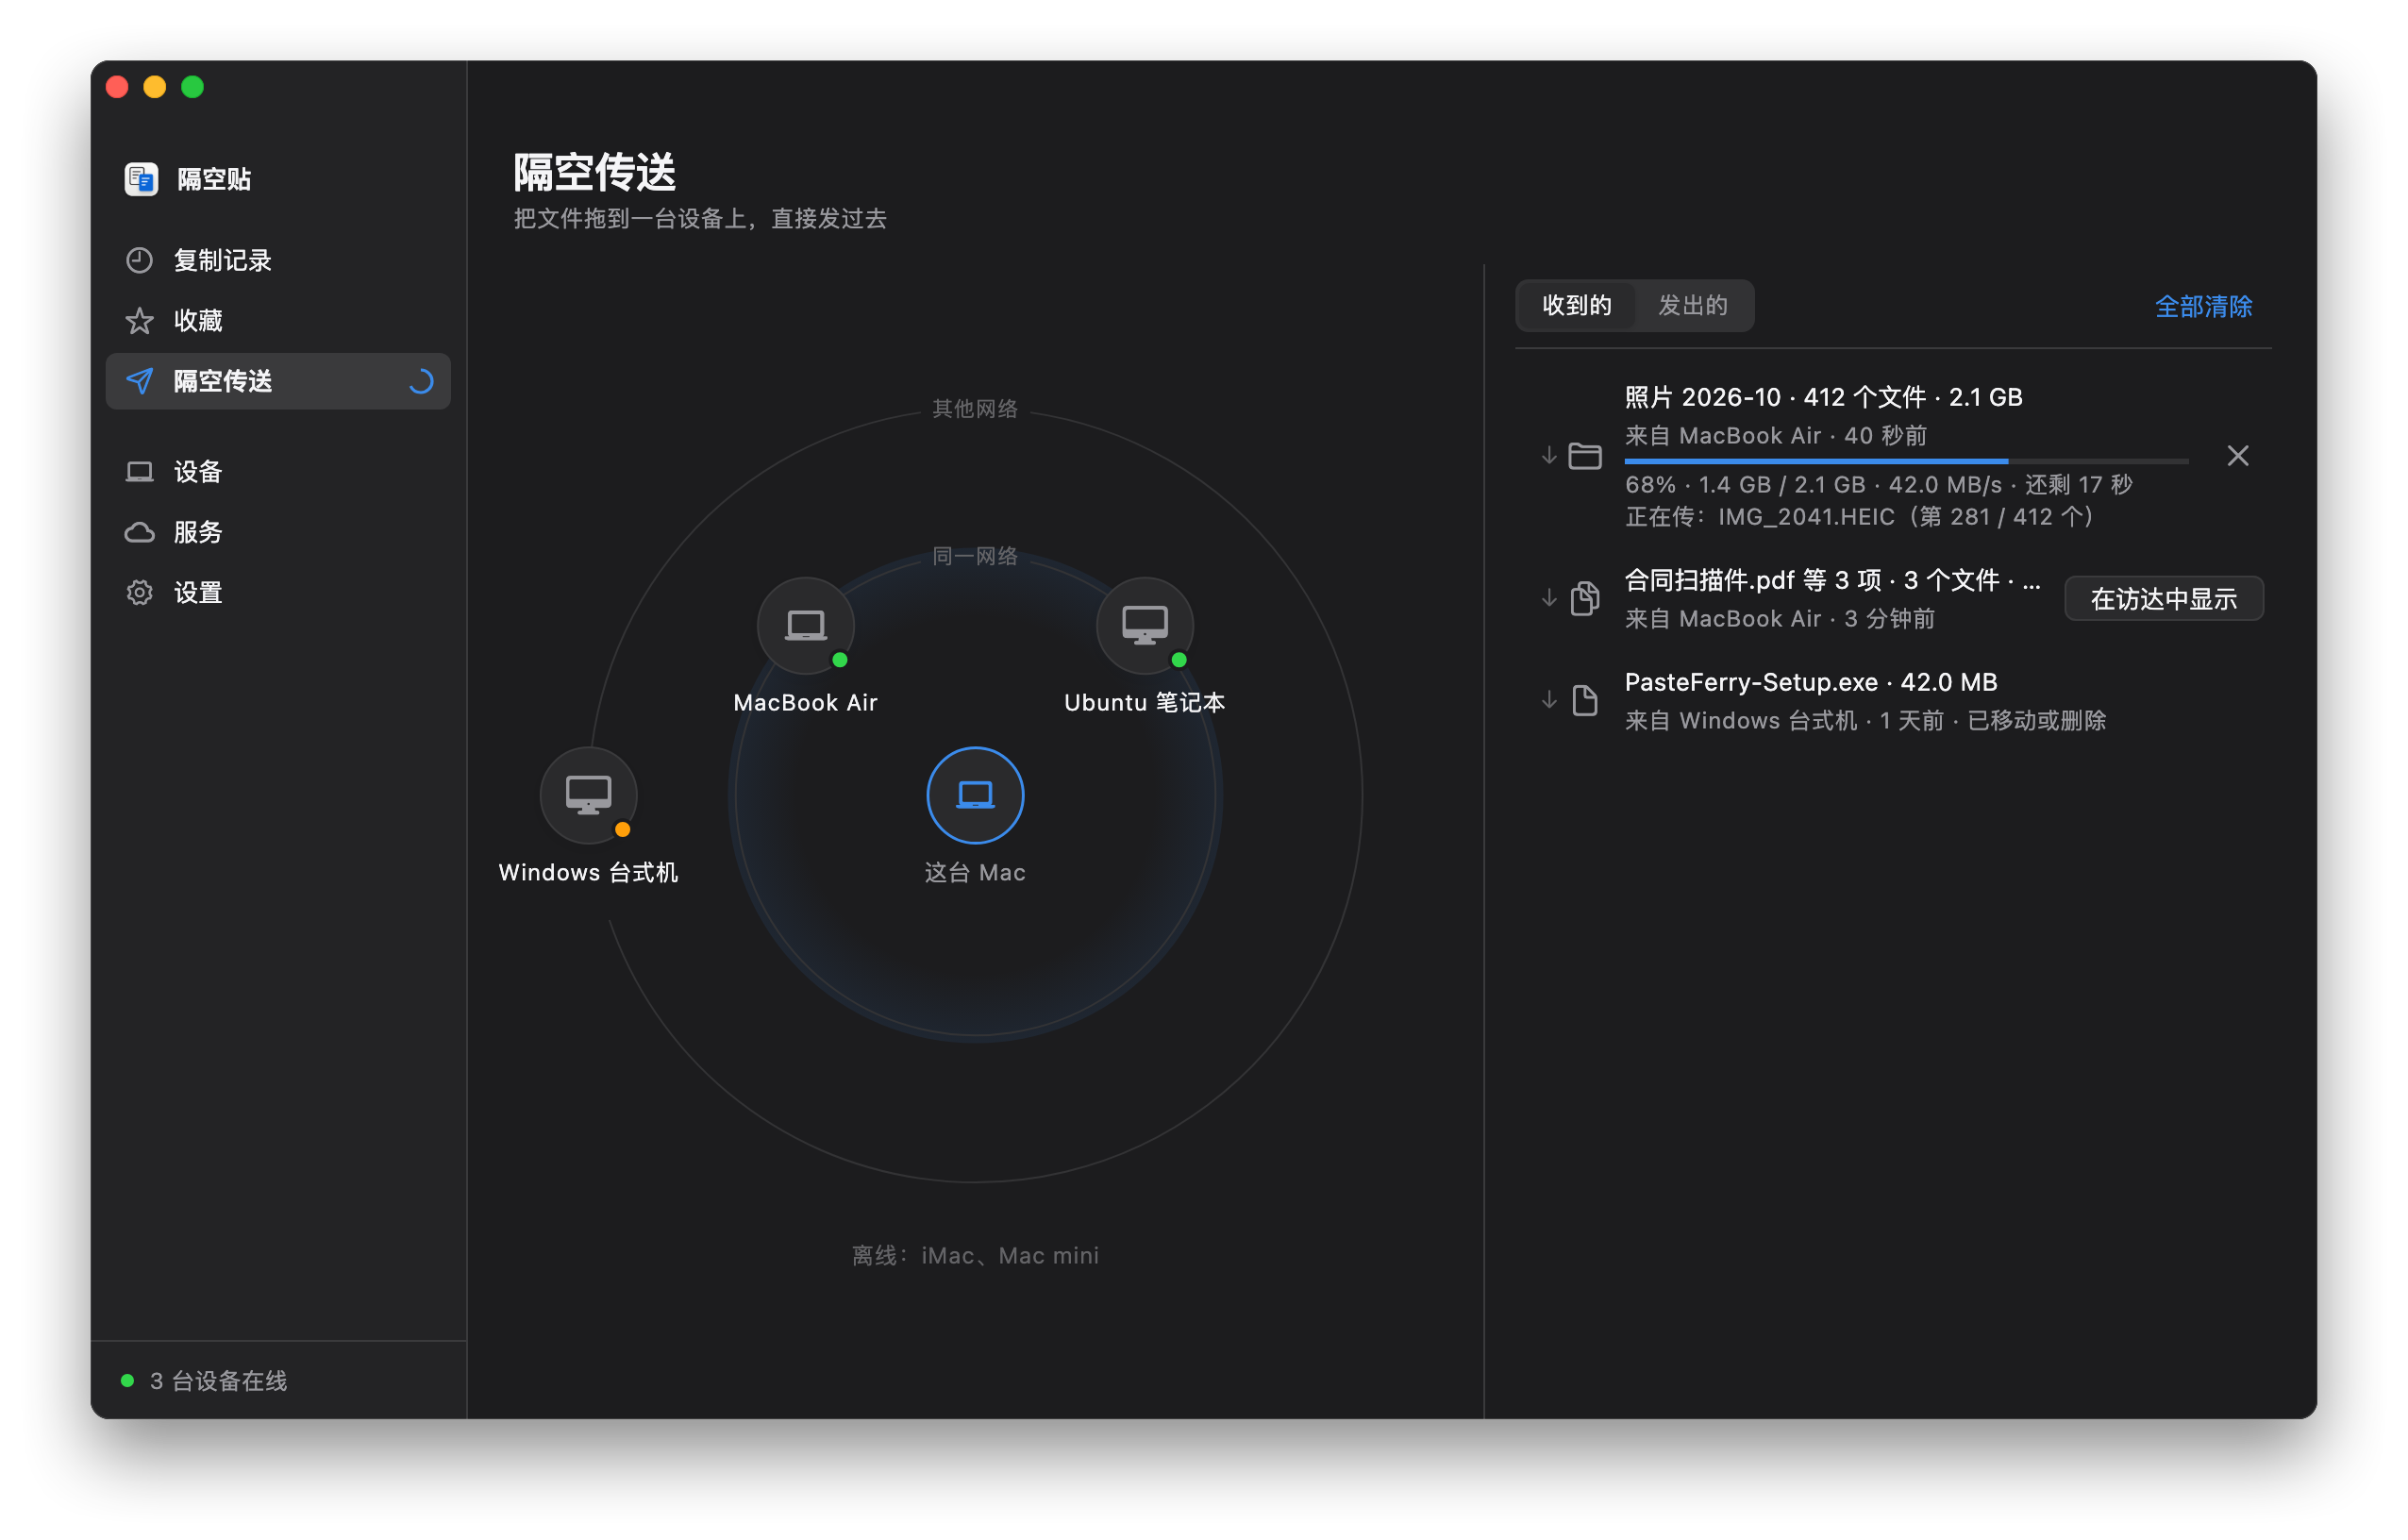The height and width of the screenshot is (1540, 2408).
Task: Click file icon of PasteFerry-Setup.exe
Action: [x=1585, y=700]
